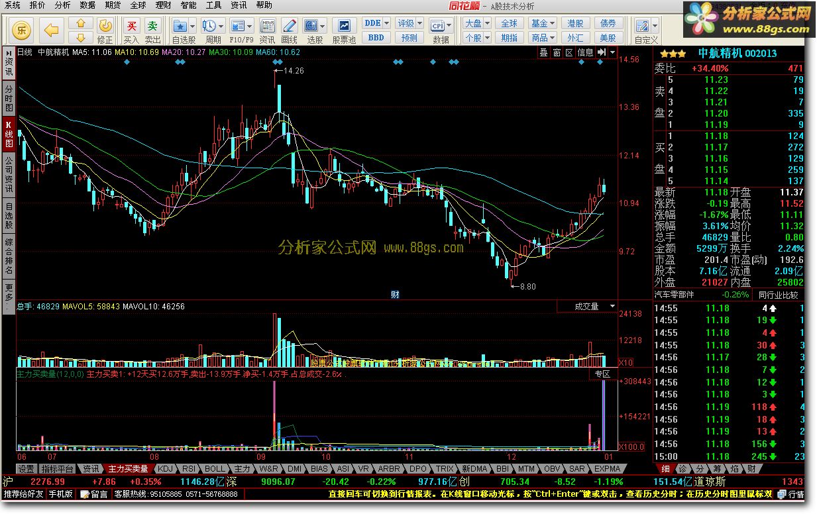Switch to the BOLL indicator tab
Image resolution: width=817 pixels, height=514 pixels.
click(x=215, y=468)
